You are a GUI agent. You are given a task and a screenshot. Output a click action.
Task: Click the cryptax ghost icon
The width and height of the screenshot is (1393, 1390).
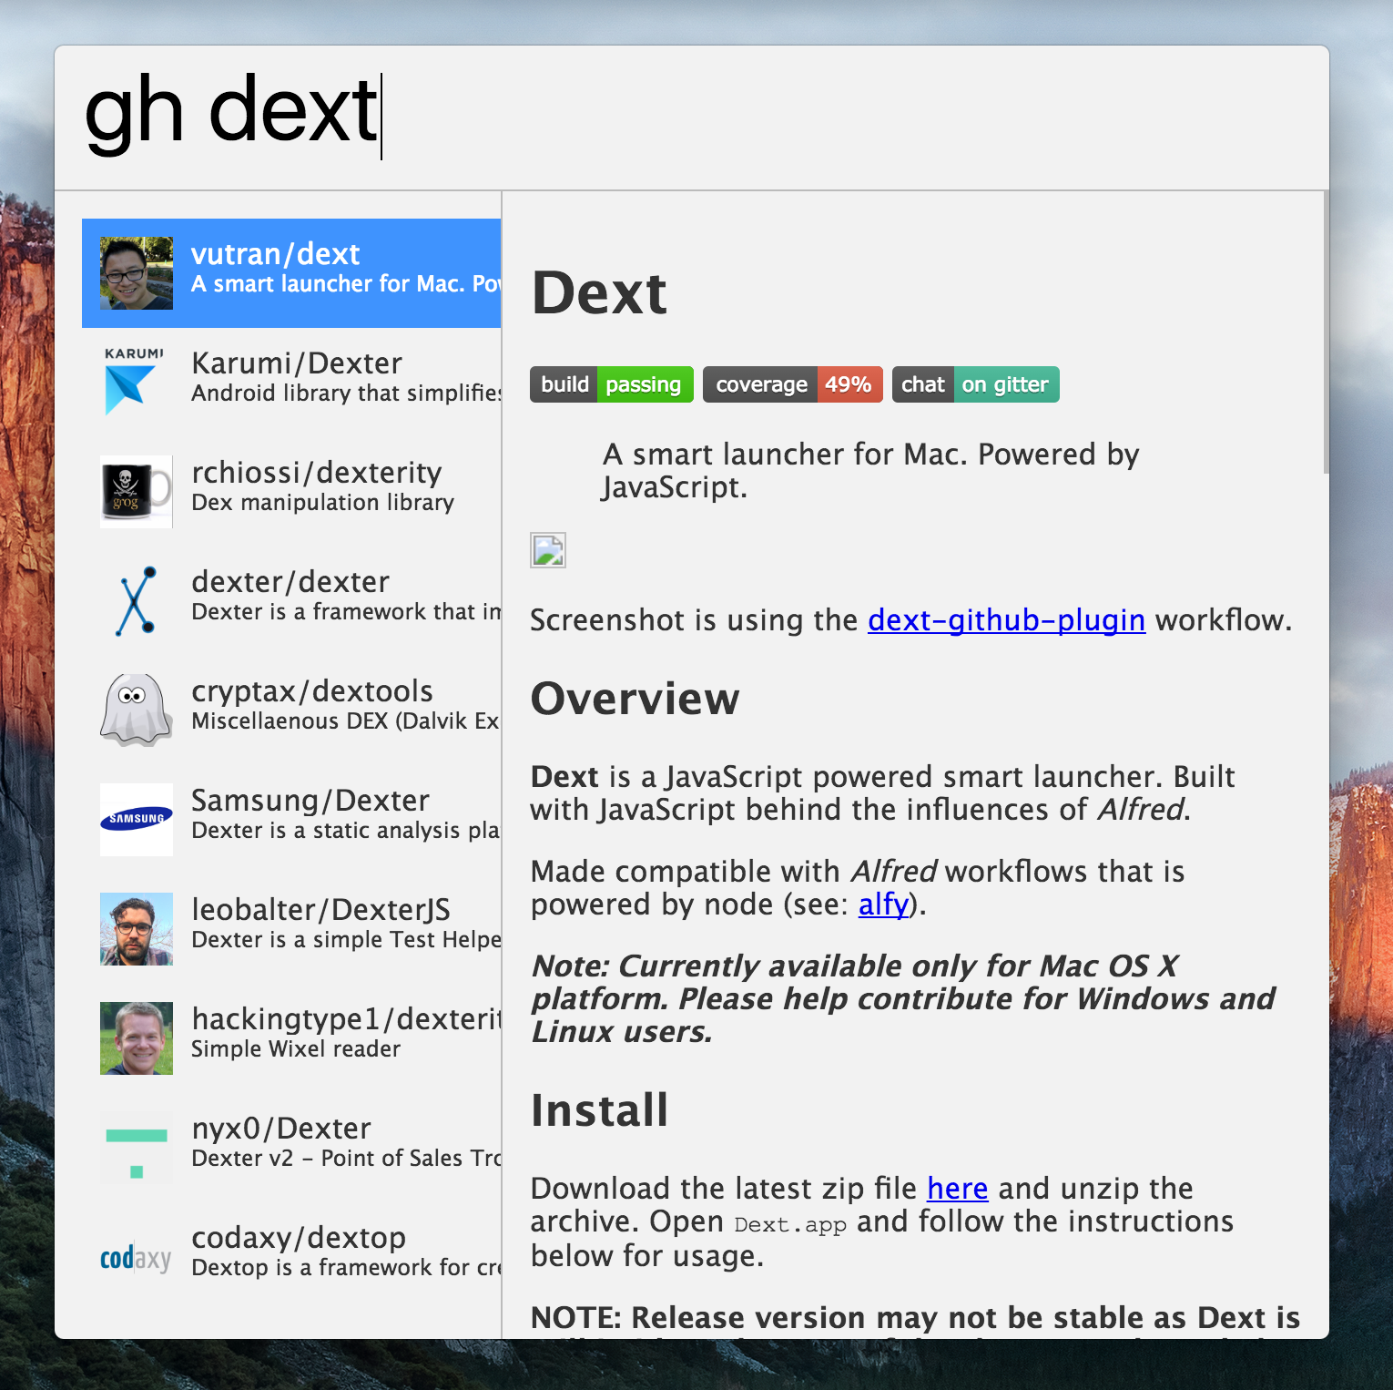click(136, 710)
